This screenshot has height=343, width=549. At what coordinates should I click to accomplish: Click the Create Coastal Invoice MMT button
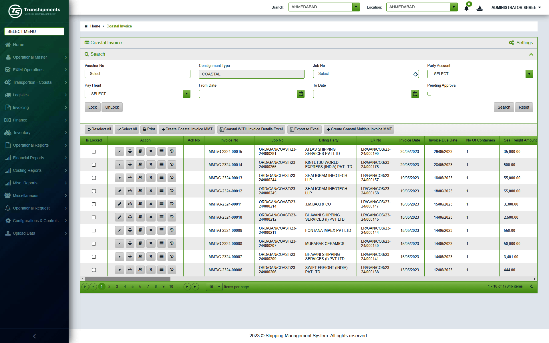[x=187, y=129]
